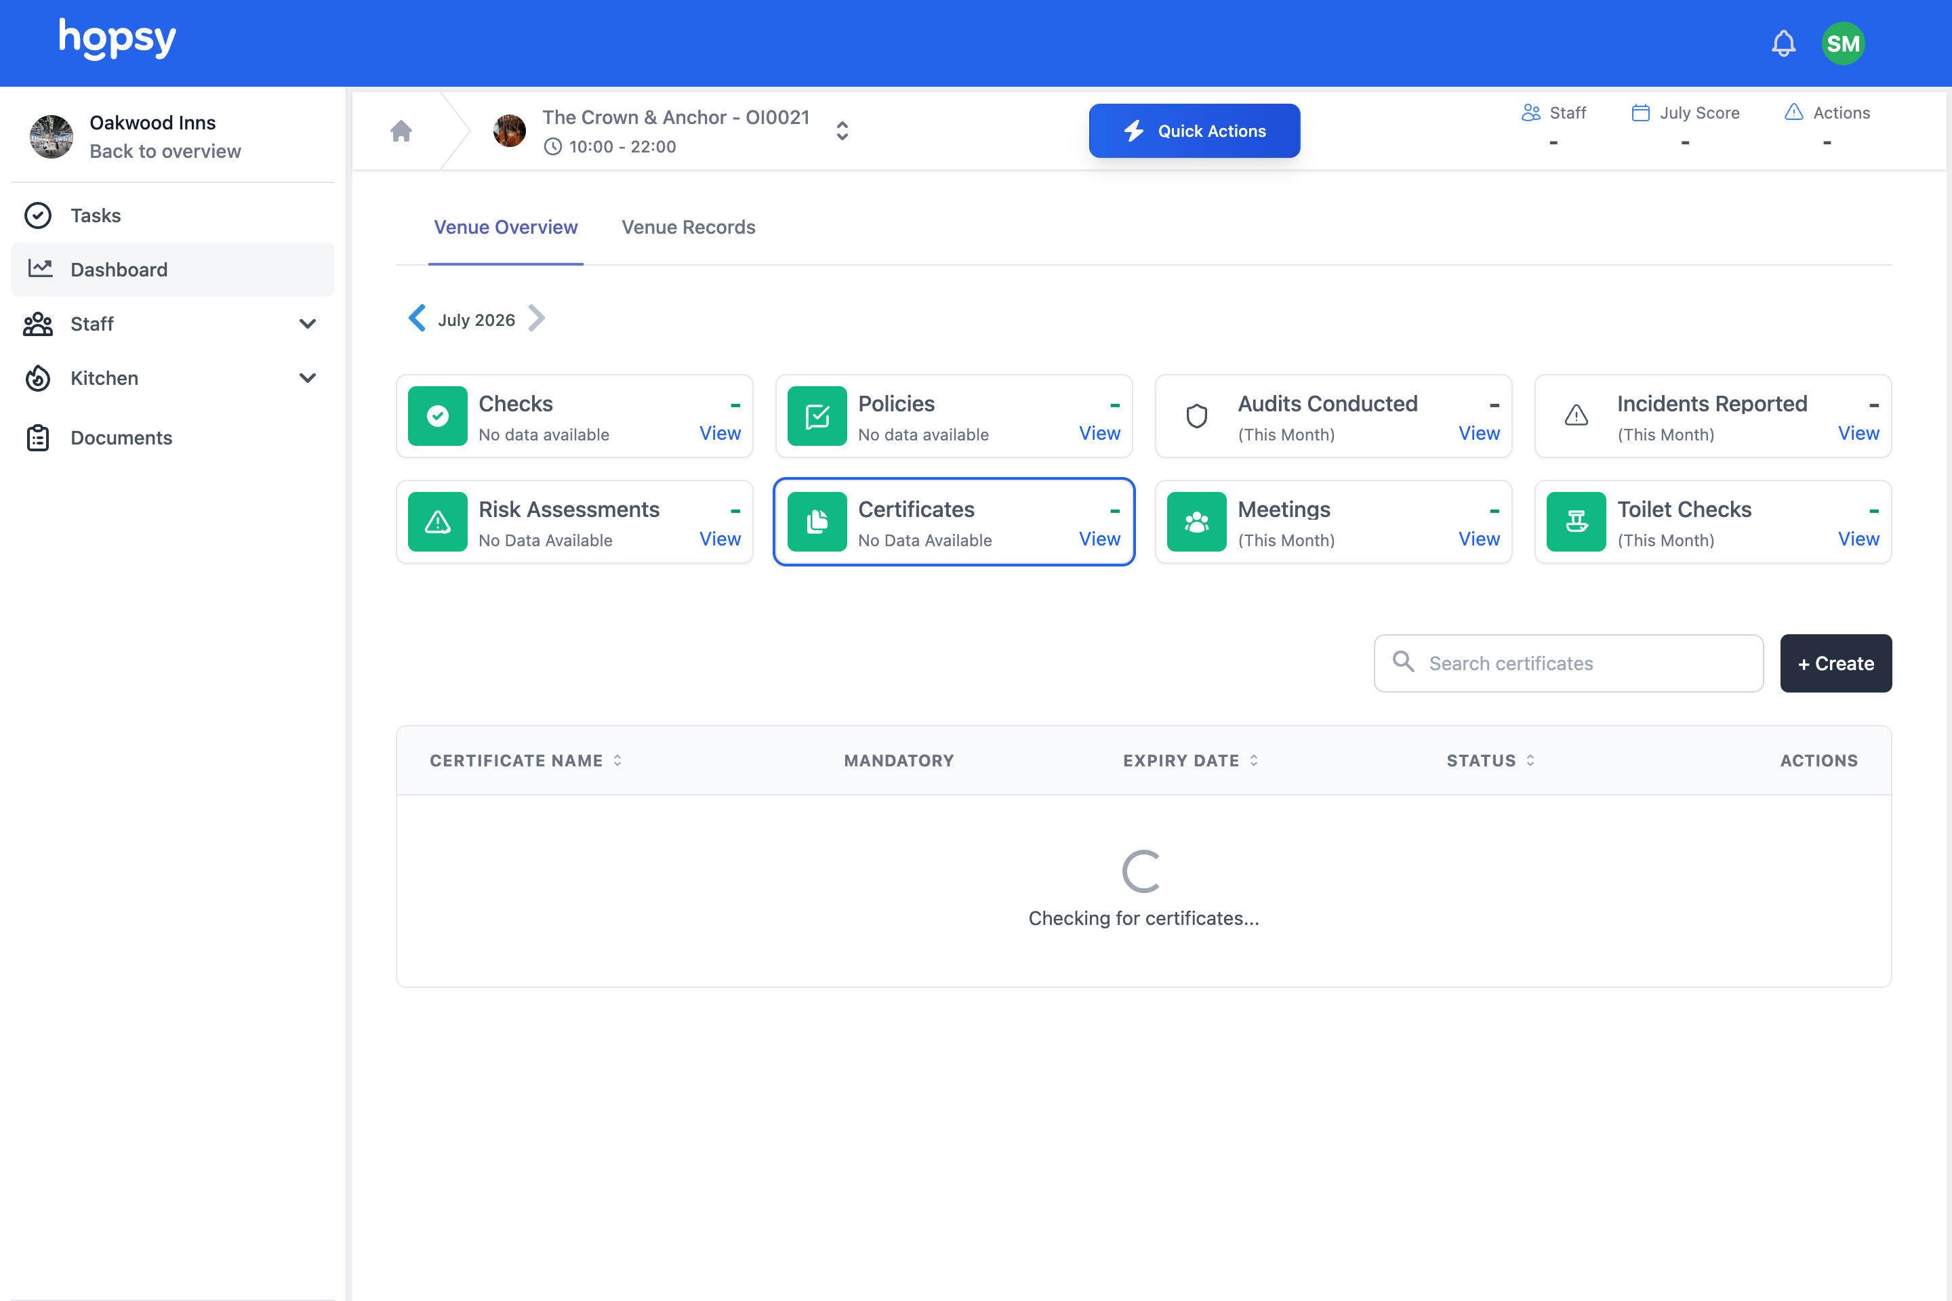Sort by Expiry Date column
Image resolution: width=1952 pixels, height=1301 pixels.
pyautogui.click(x=1190, y=761)
